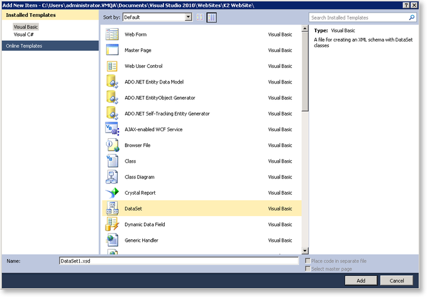Click the DataSet template icon
The width and height of the screenshot is (427, 297).
112,208
